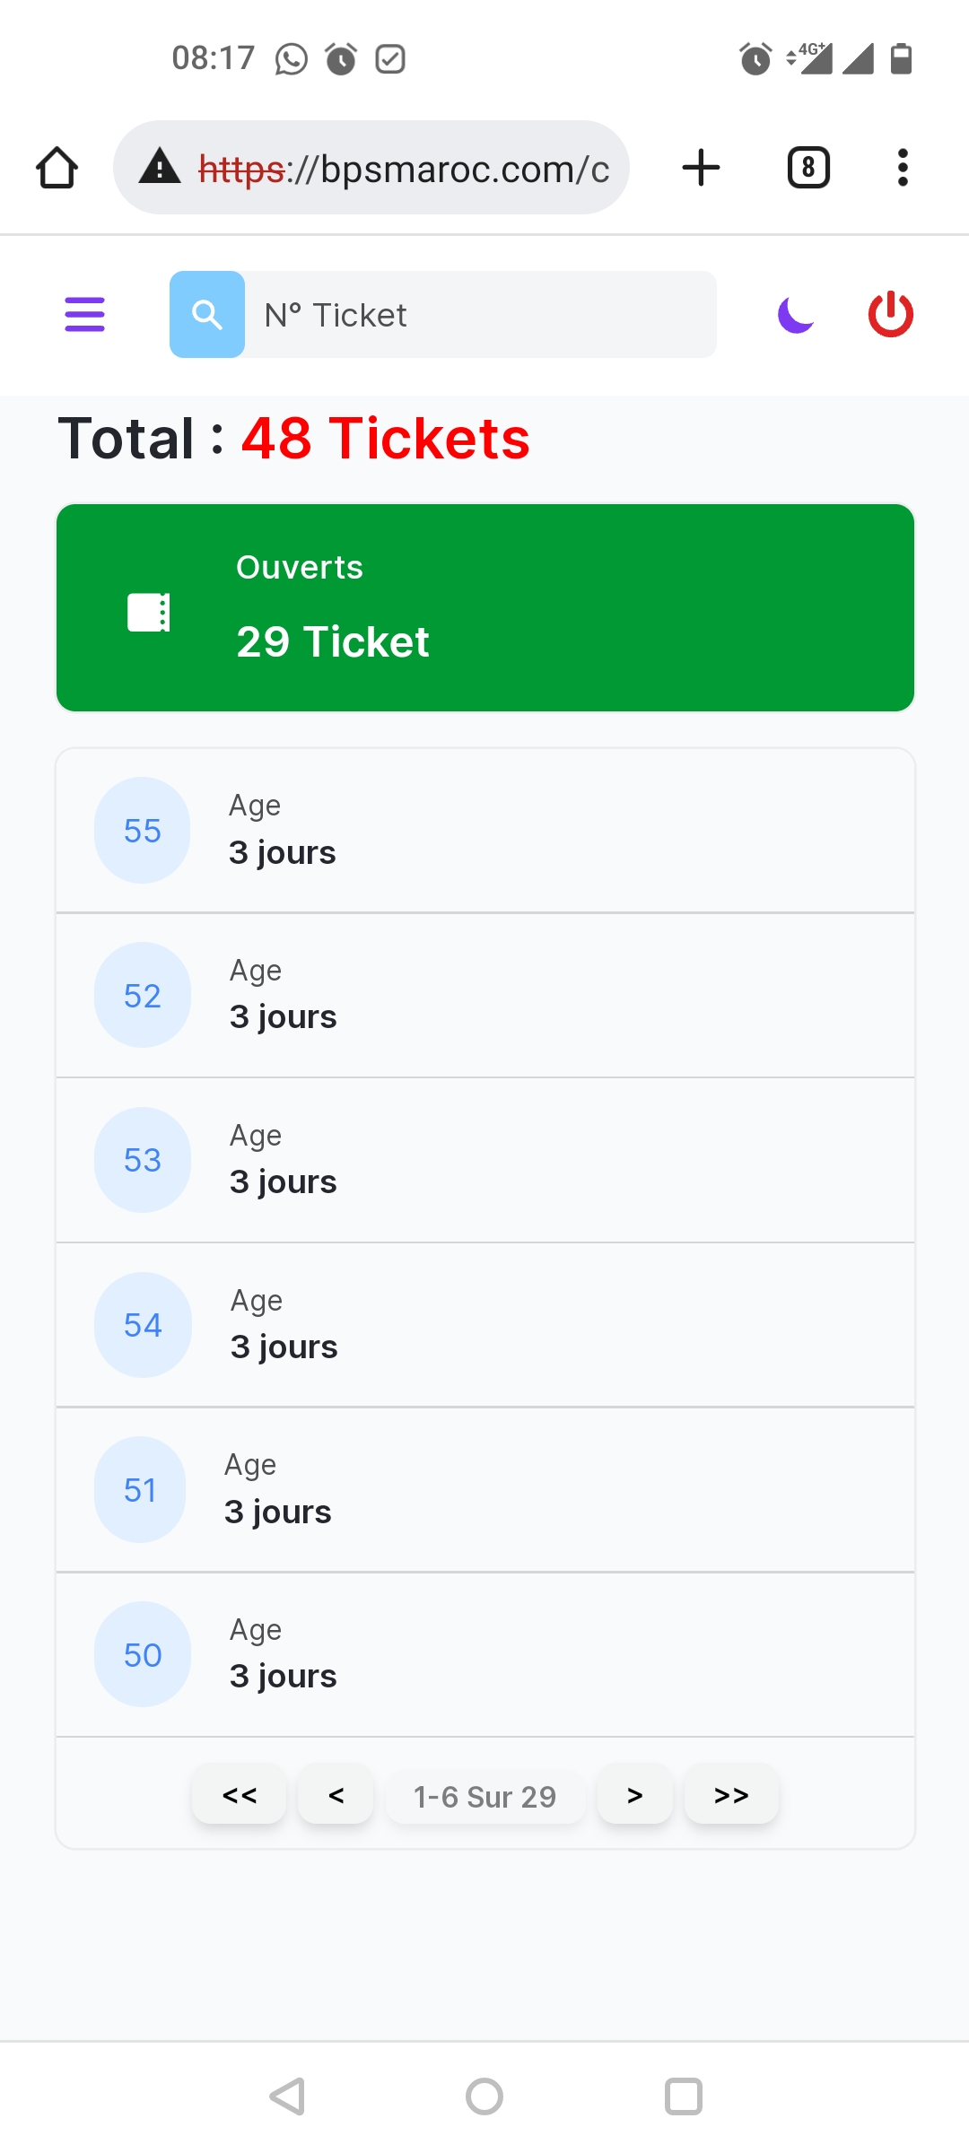Tap the Android back navigation button

pyautogui.click(x=287, y=2096)
